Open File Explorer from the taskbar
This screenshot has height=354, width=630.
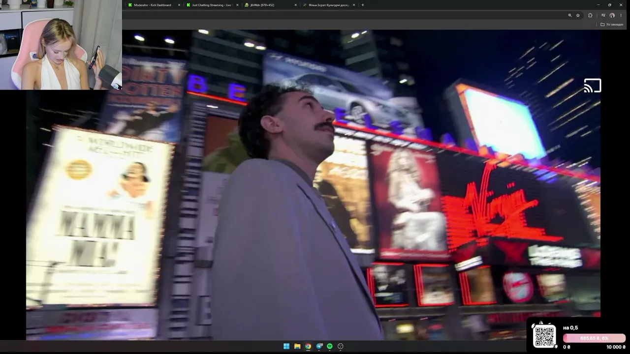point(297,346)
